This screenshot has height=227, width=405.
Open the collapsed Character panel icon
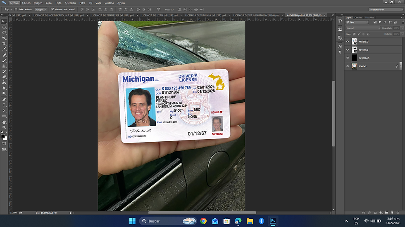tap(340, 47)
